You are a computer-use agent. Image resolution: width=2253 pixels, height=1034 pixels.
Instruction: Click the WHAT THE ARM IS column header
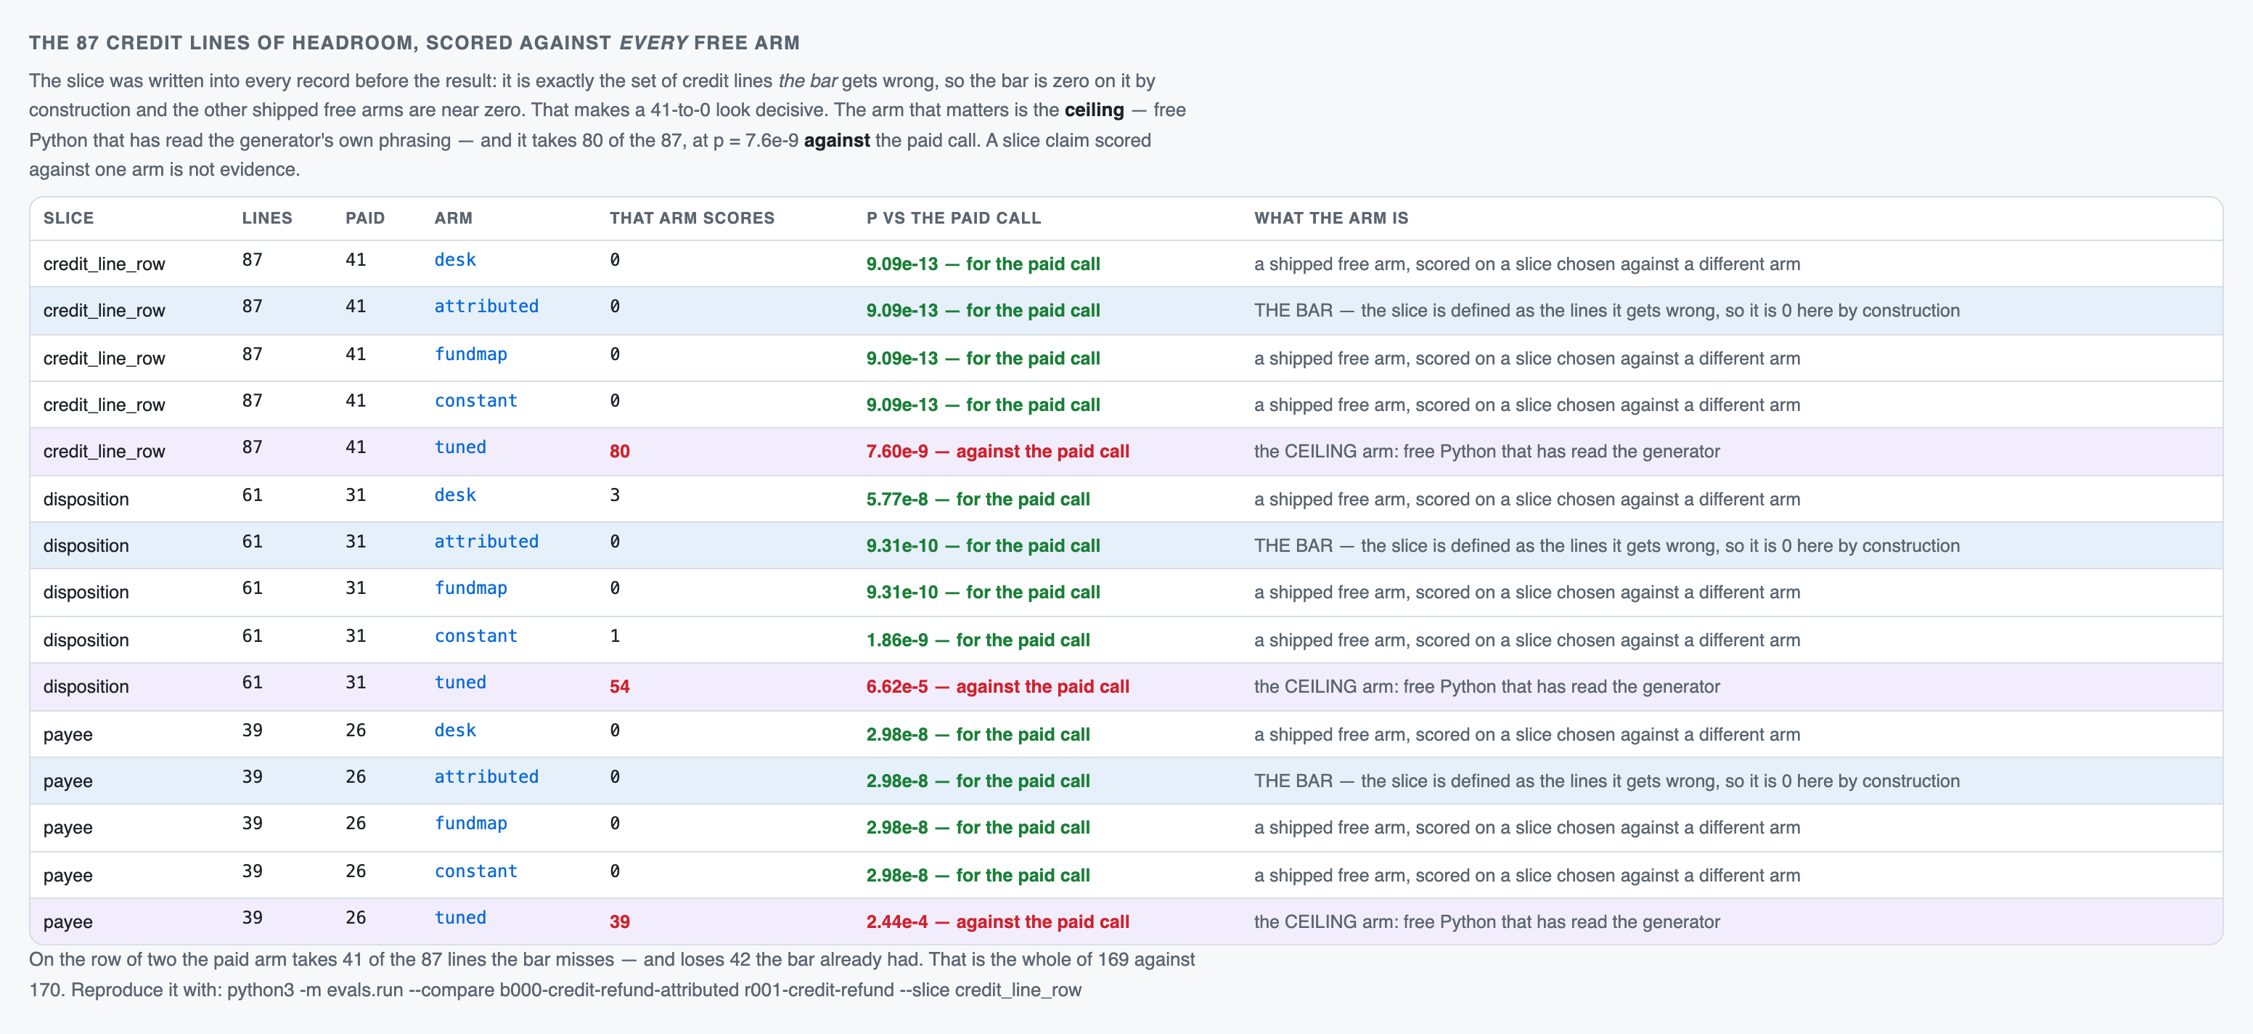pos(1330,218)
